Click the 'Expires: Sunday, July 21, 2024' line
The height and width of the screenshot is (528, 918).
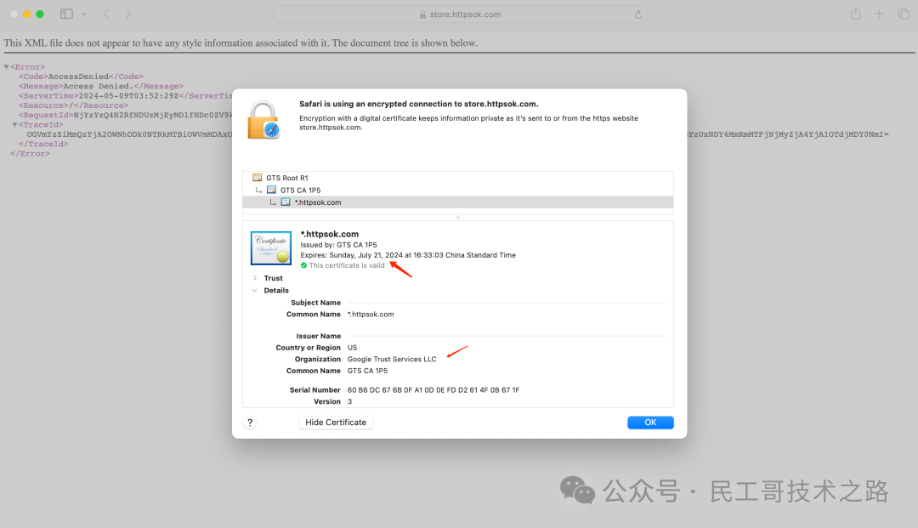pos(408,255)
